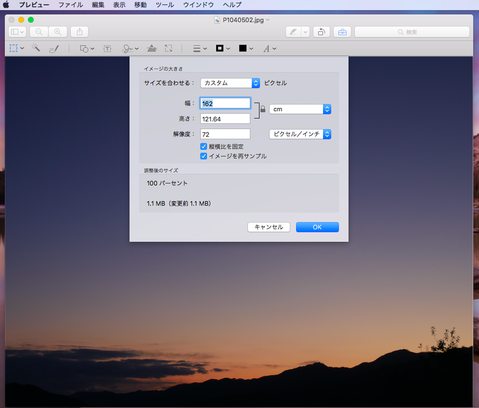This screenshot has width=479, height=408.
Task: Open the 移動 menu
Action: [x=141, y=5]
